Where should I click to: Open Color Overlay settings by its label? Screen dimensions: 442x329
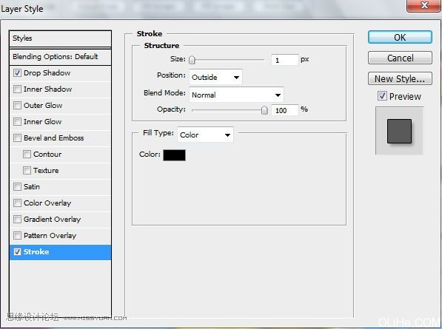[x=47, y=203]
